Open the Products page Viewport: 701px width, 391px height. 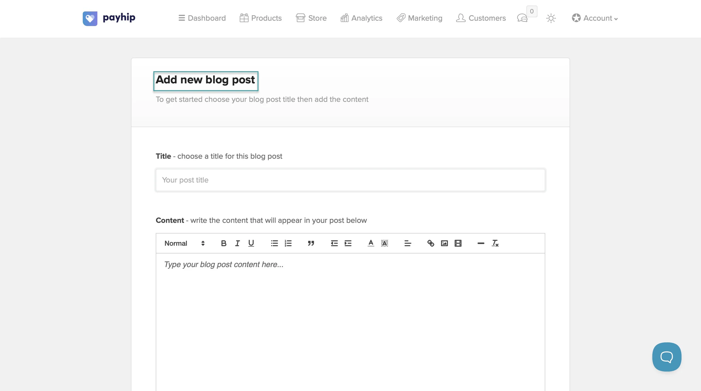point(261,18)
